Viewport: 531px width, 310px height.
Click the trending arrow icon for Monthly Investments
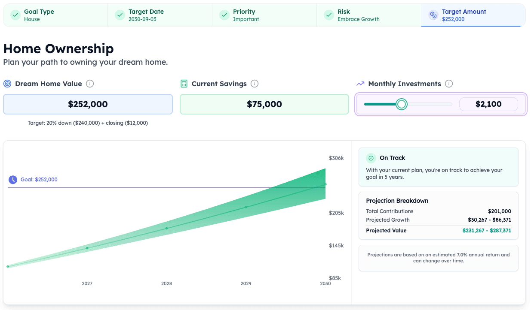tap(360, 84)
